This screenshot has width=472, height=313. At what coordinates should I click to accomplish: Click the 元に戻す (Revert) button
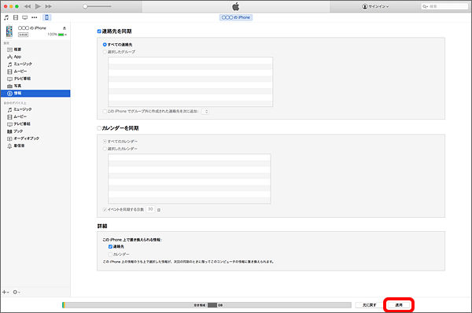click(369, 305)
